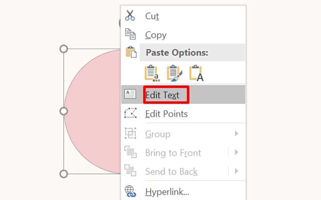Image resolution: width=321 pixels, height=200 pixels.
Task: Click the middle-left resize handle of the shape
Action: (63, 111)
